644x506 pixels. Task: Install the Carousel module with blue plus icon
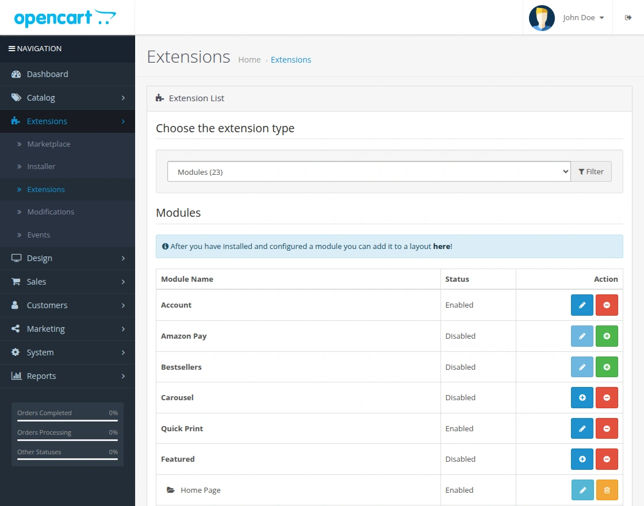[x=582, y=397]
